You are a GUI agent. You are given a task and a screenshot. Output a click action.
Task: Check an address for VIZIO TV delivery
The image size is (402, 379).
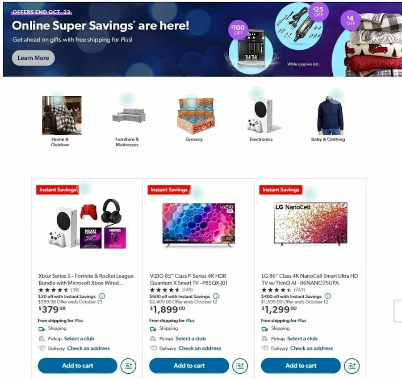click(x=200, y=348)
